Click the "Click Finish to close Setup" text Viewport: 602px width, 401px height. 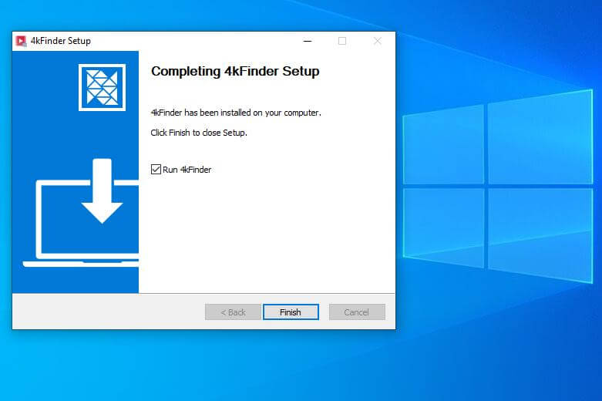tap(198, 133)
